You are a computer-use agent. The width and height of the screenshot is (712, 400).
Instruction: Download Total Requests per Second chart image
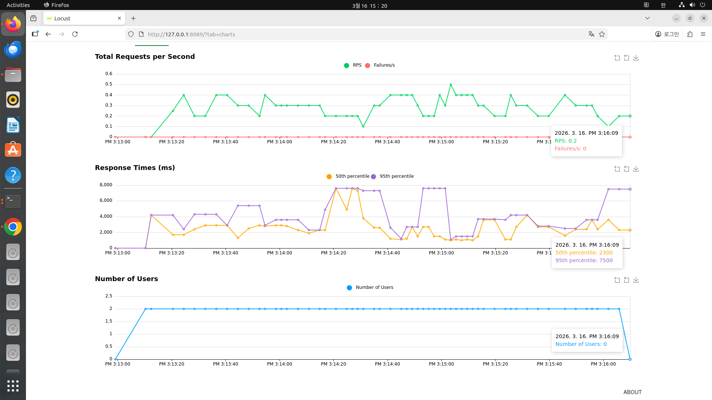tap(636, 58)
